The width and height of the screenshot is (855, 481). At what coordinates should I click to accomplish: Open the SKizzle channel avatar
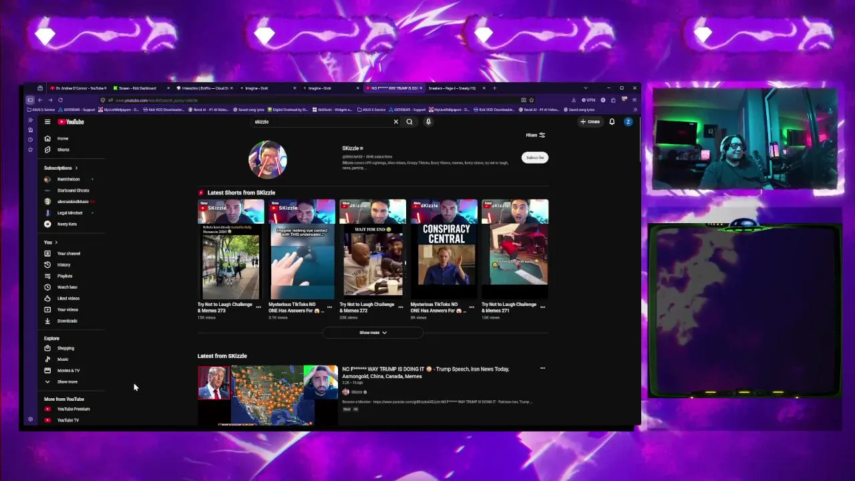click(x=268, y=160)
